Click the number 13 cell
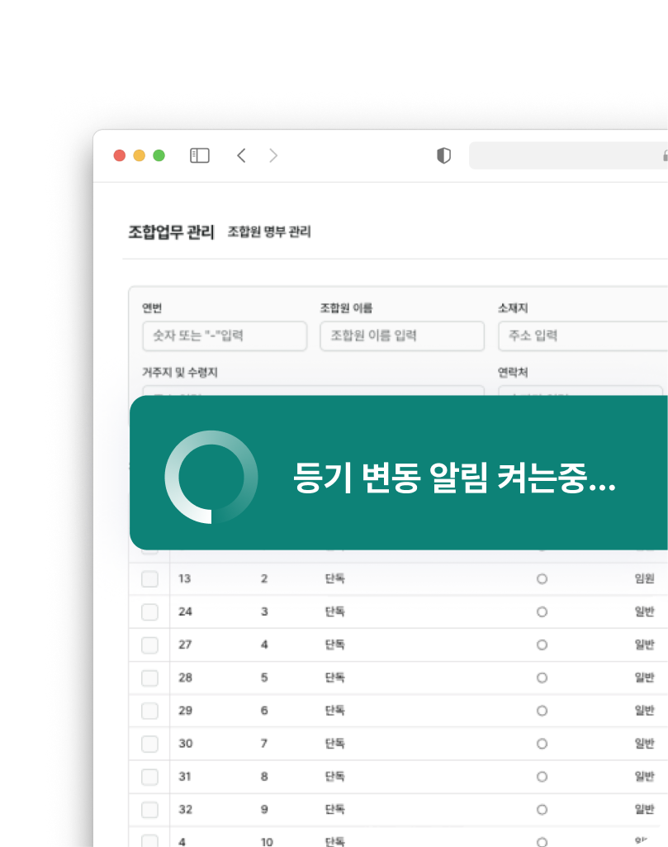The image size is (668, 847). click(184, 578)
